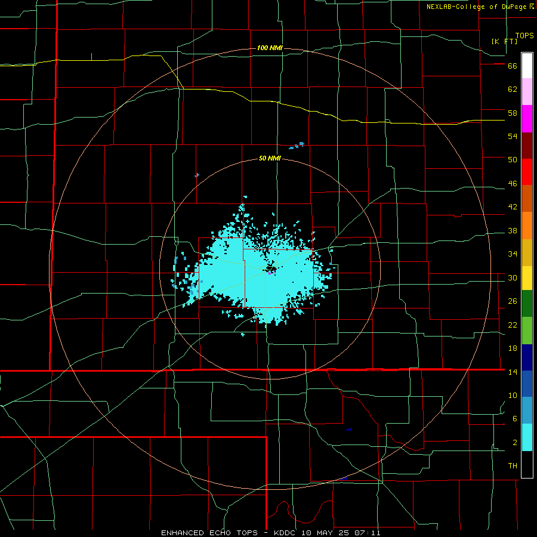Click the yellow legend swatch
537x537 pixels.
(527, 278)
